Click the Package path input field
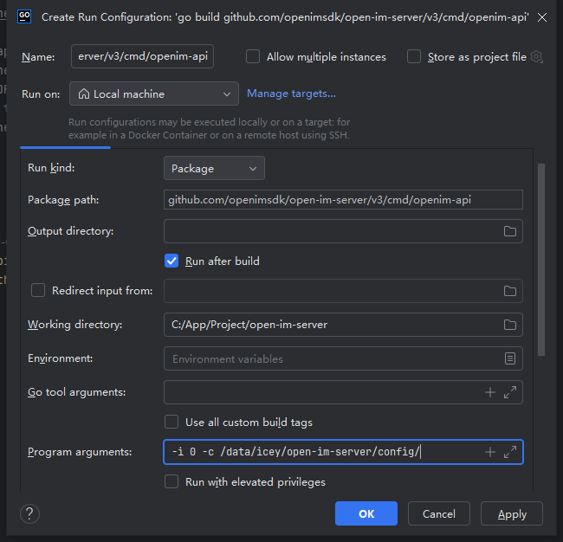This screenshot has height=542, width=563. tap(343, 200)
